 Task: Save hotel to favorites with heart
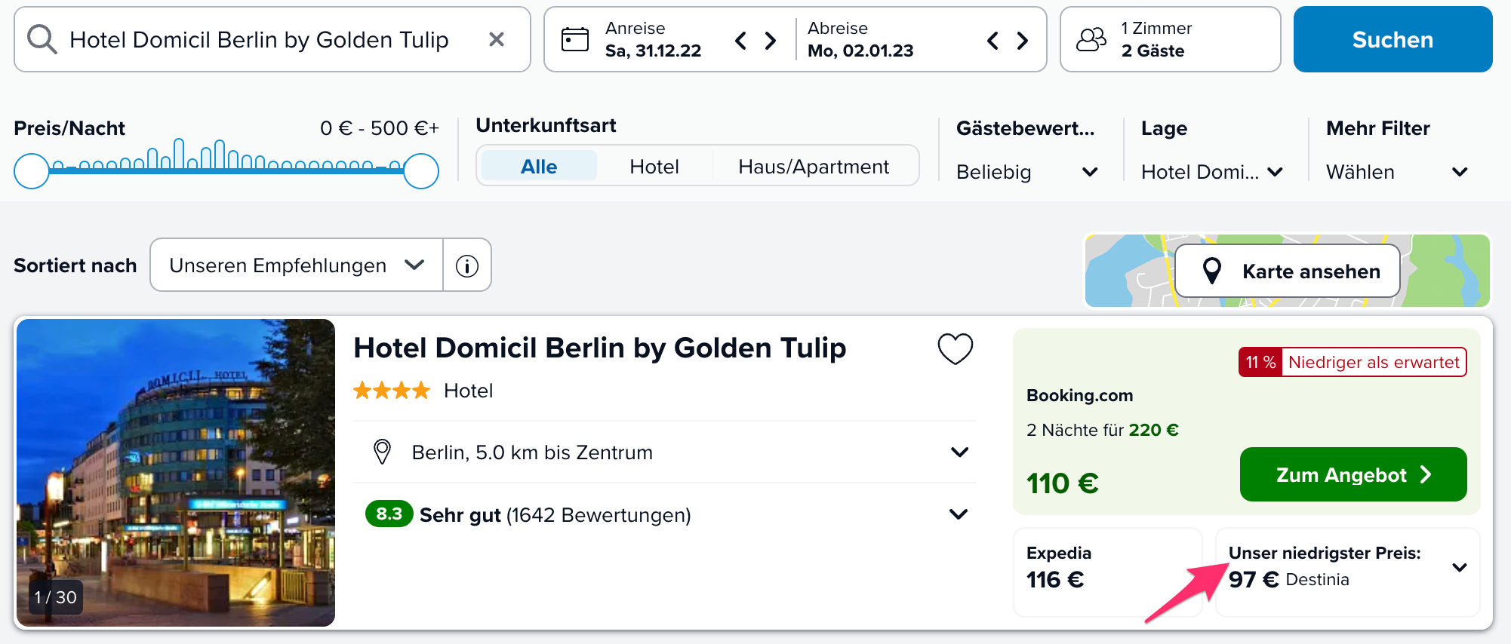tap(955, 348)
